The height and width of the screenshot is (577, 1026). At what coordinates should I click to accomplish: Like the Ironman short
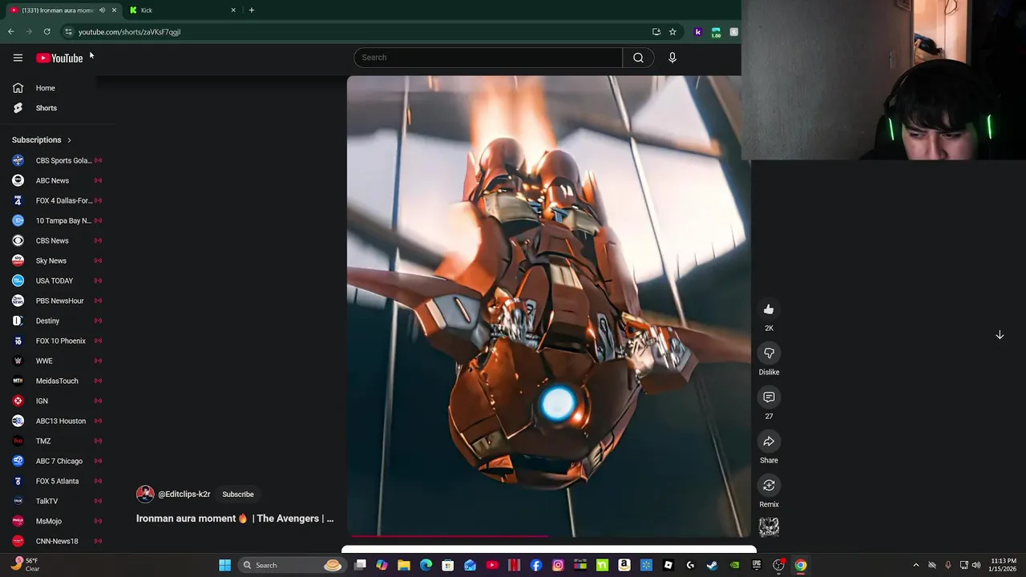[769, 309]
